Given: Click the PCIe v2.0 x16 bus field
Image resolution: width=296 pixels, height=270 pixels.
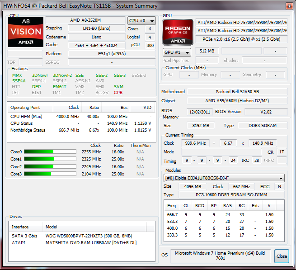Looking at the screenshot, I should tap(241, 39).
